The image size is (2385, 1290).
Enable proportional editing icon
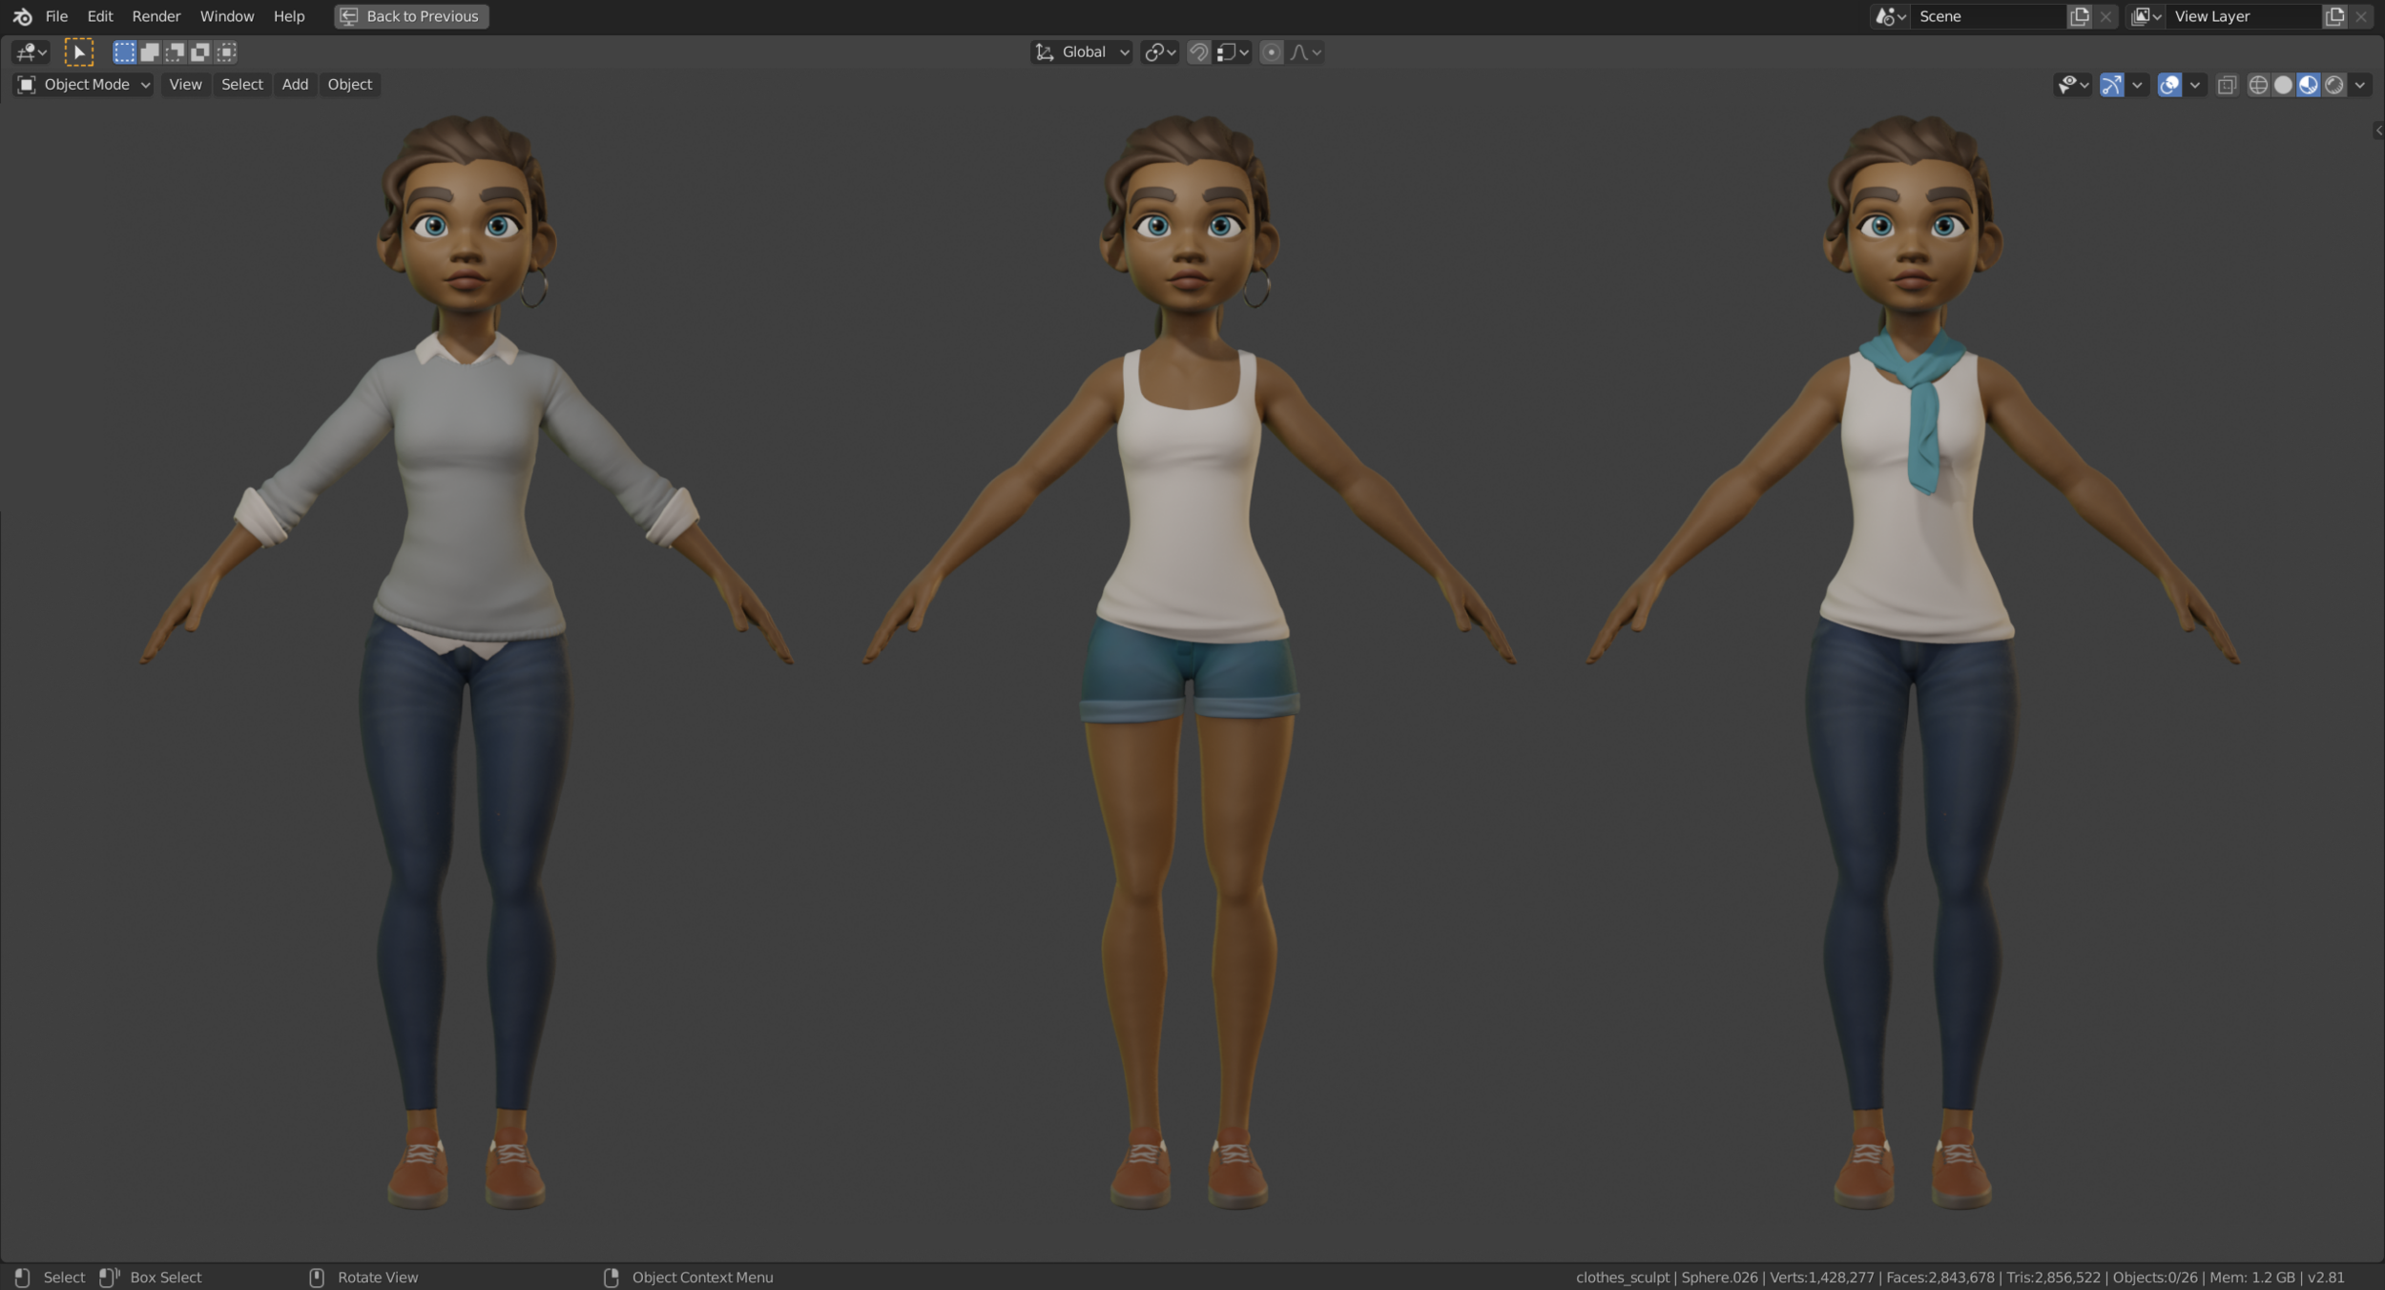[x=1272, y=52]
